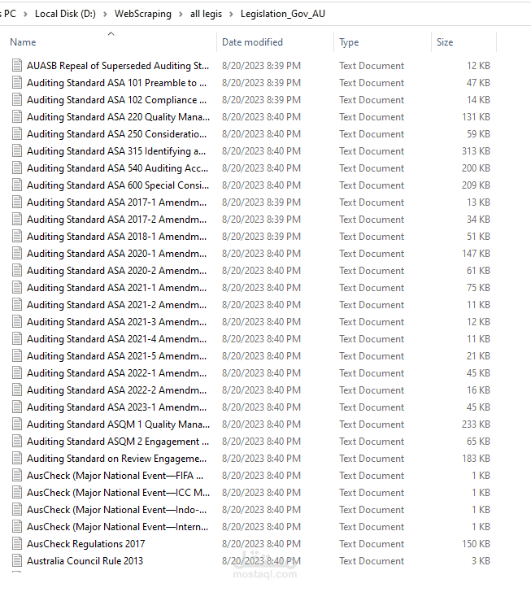Click the 65 KB size value

click(478, 442)
